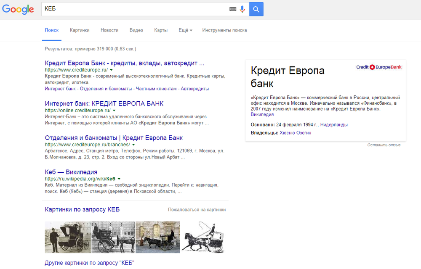Click the search field containing КЕБ
This screenshot has width=421, height=269.
135,9
